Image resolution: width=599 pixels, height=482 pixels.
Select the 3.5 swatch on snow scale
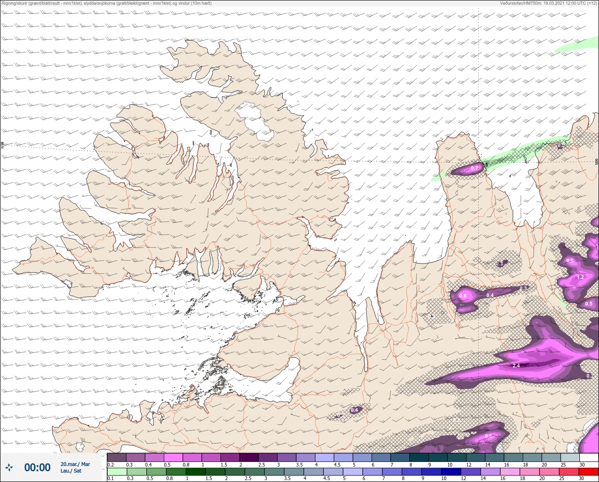click(x=306, y=457)
